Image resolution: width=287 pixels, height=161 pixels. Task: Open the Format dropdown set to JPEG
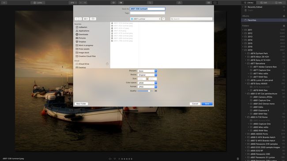(x=147, y=87)
